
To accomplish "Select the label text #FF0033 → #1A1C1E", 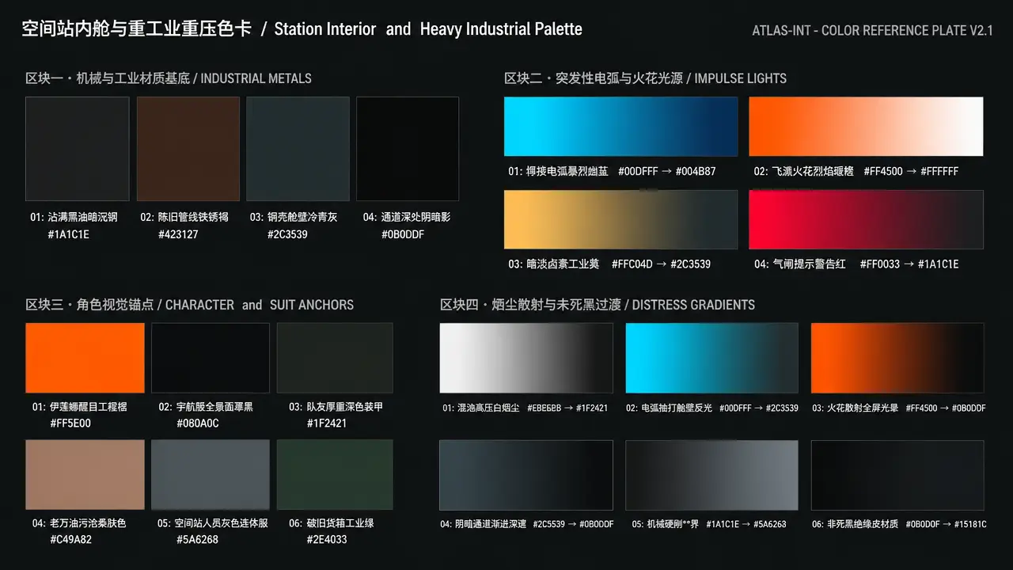I will (909, 264).
